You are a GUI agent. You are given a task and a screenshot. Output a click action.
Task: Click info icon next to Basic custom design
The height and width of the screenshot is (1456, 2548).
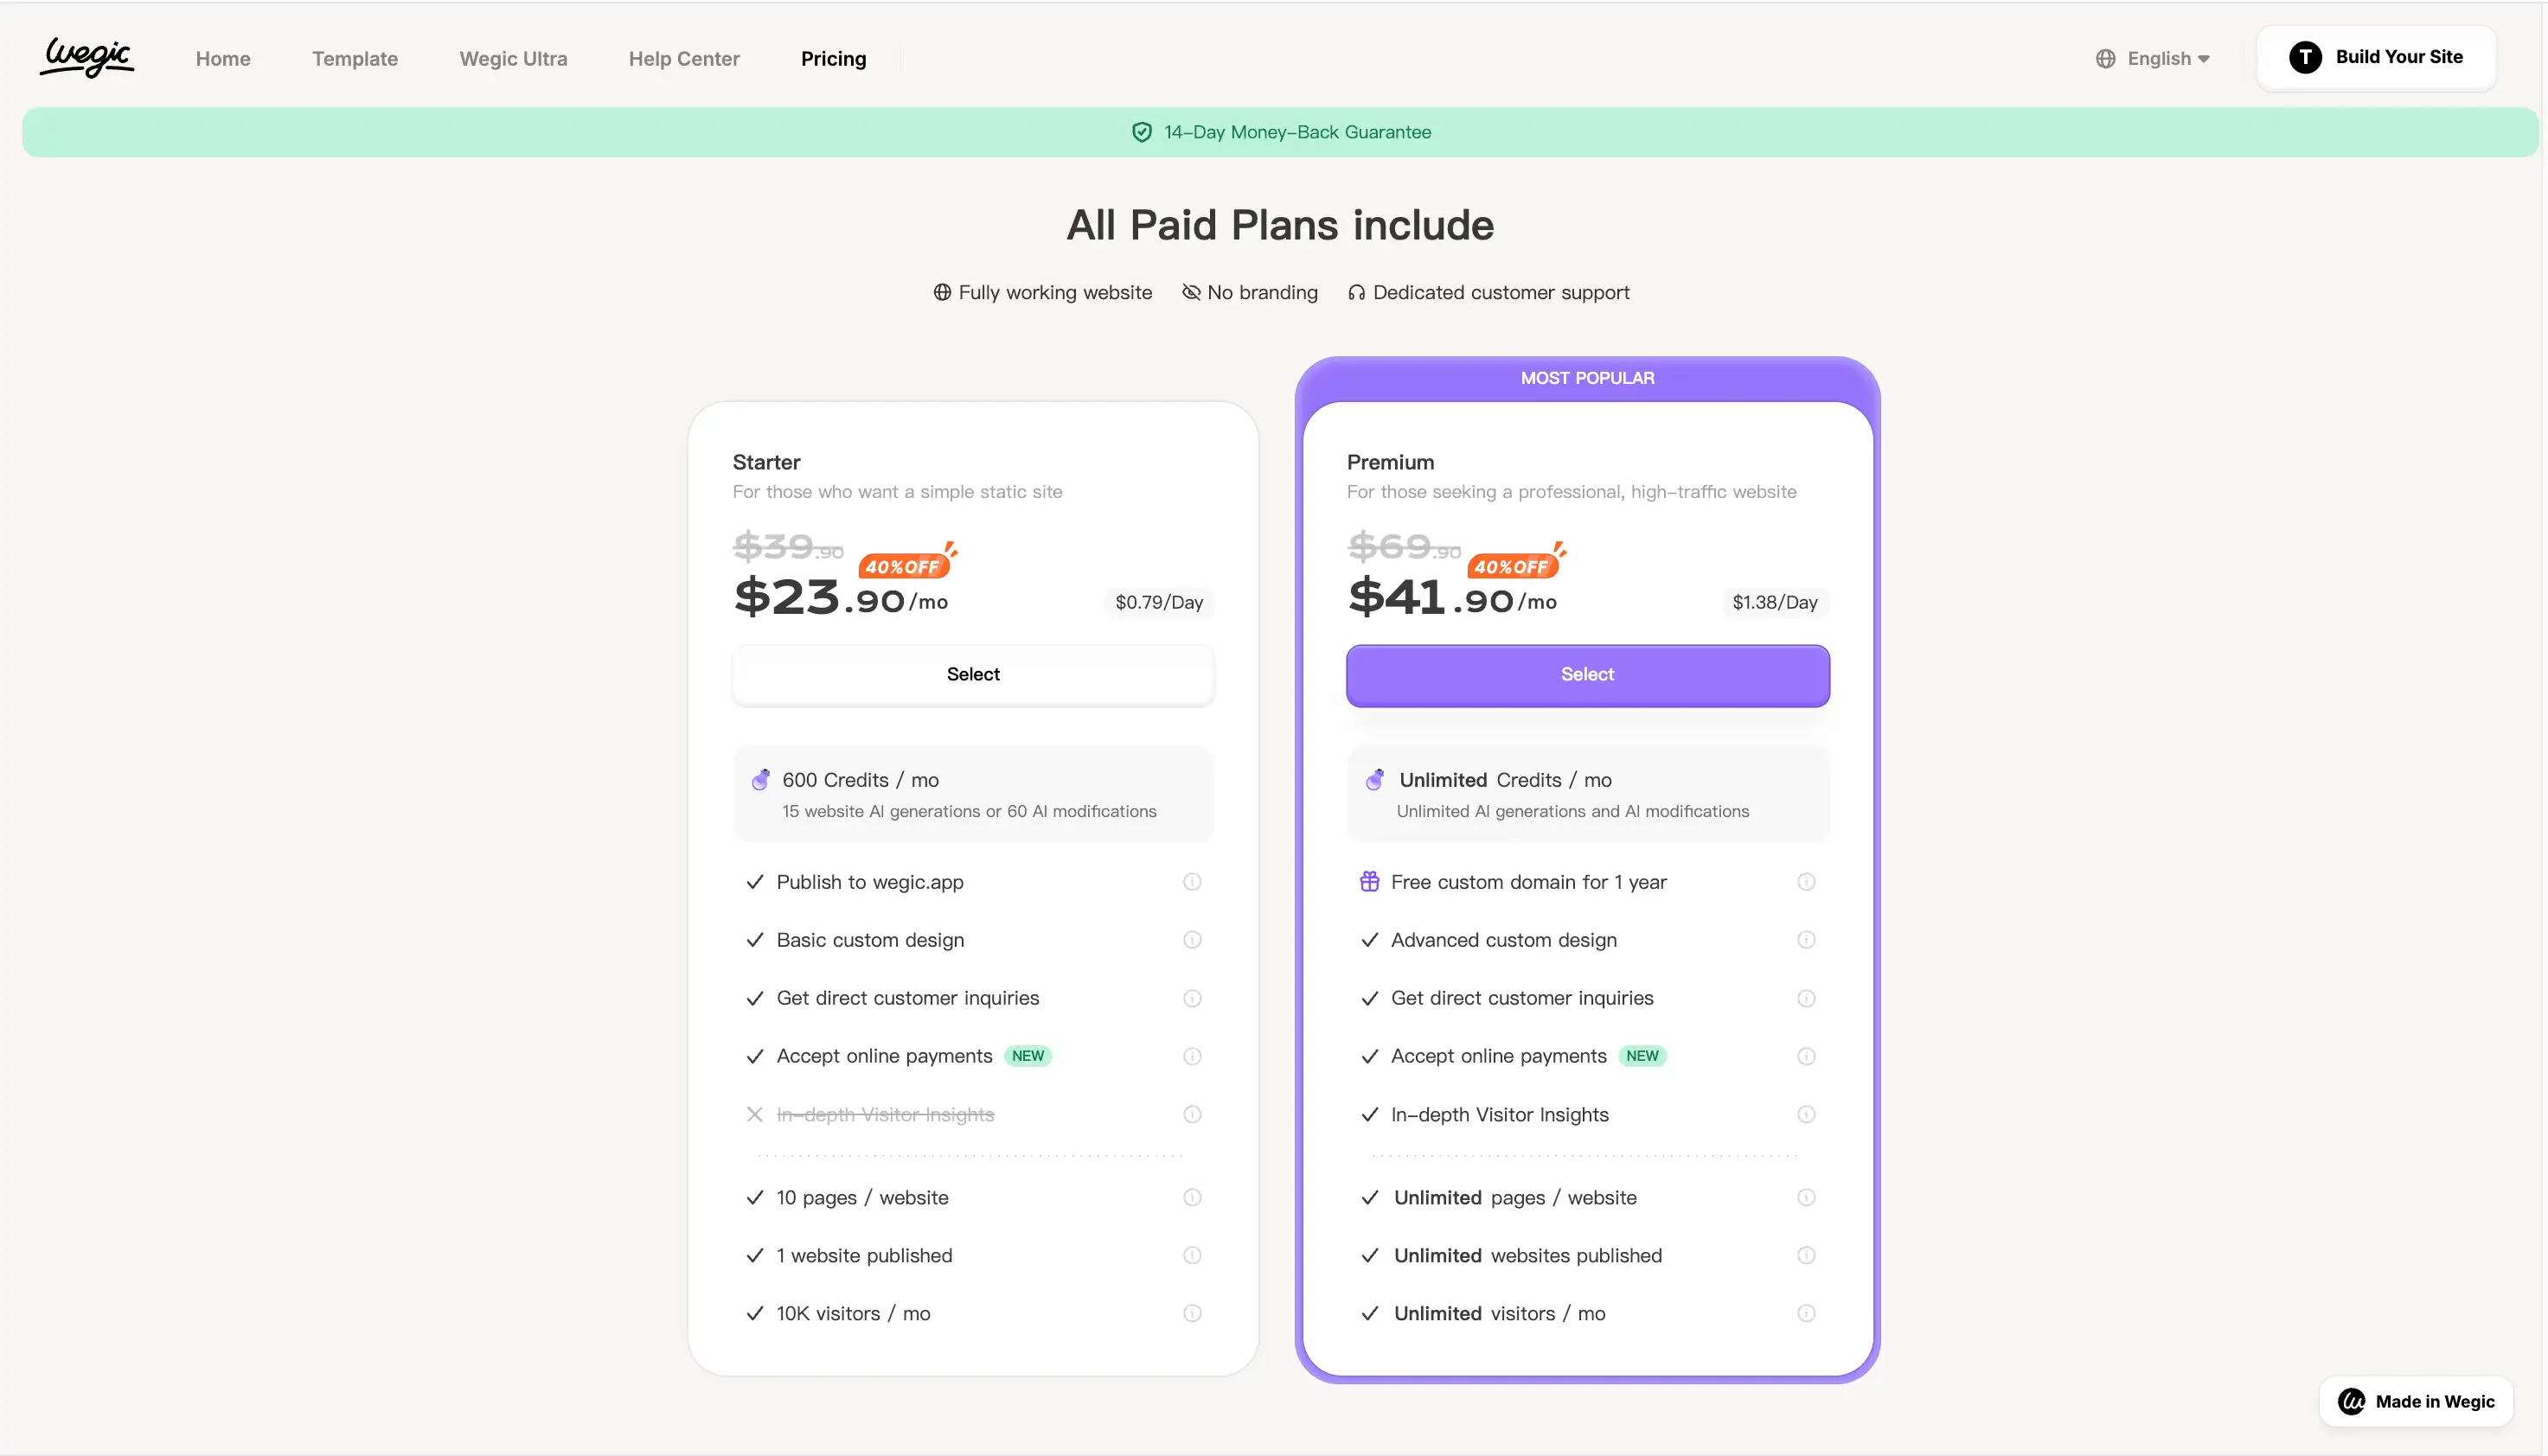tap(1192, 940)
